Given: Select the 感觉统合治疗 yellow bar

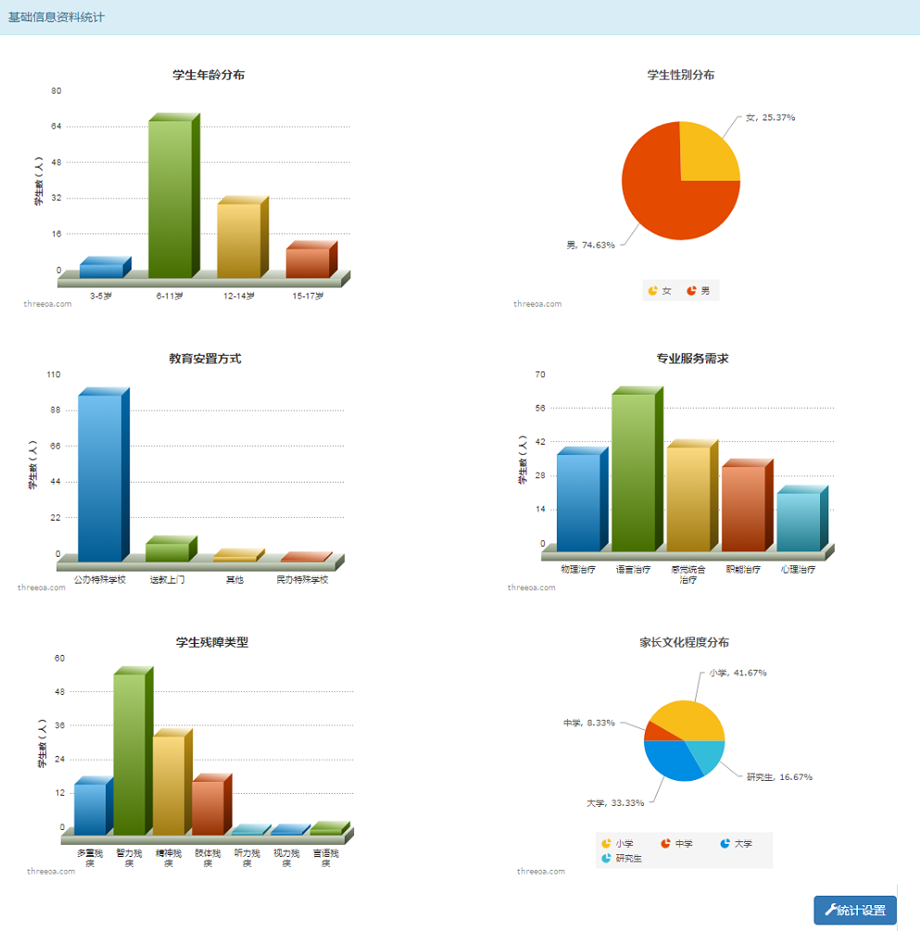Looking at the screenshot, I should (687, 499).
